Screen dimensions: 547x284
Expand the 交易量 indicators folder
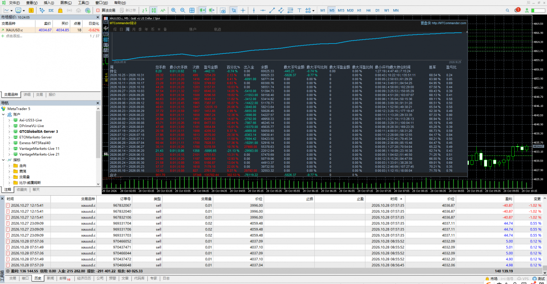coord(10,177)
